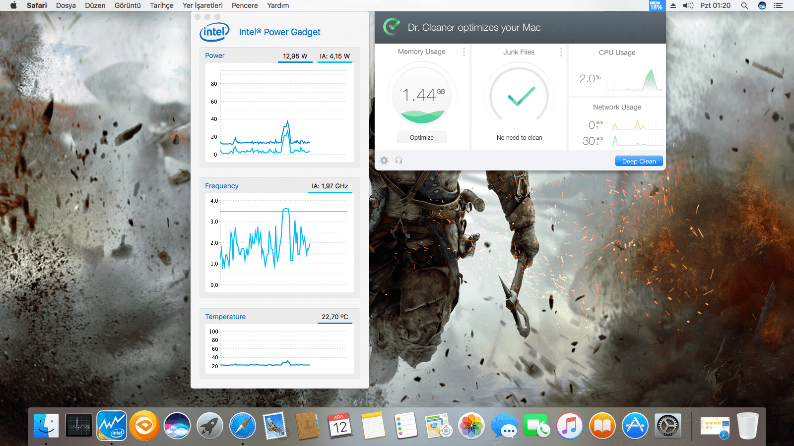Click the 2.0% CPU usage value
This screenshot has height=446, width=794.
coord(590,78)
